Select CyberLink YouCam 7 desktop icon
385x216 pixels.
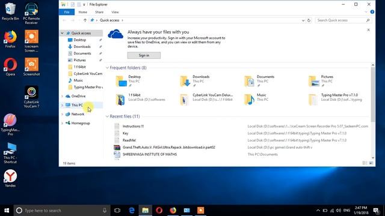31,97
